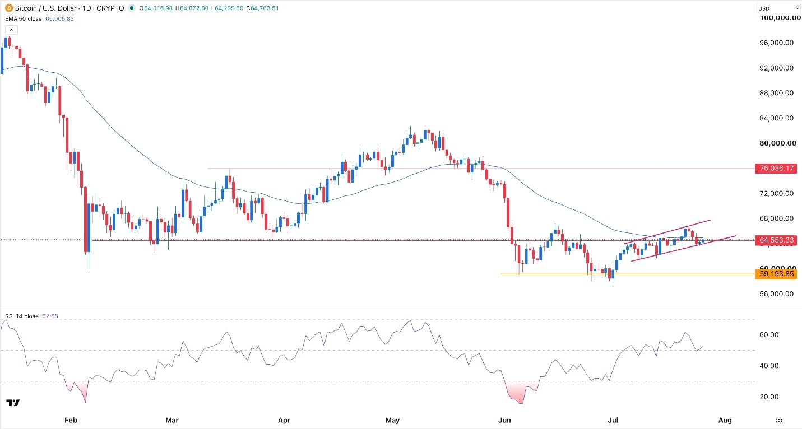Click the open price O64,316.98
Viewport: 802px width, 429px height.
(156, 8)
